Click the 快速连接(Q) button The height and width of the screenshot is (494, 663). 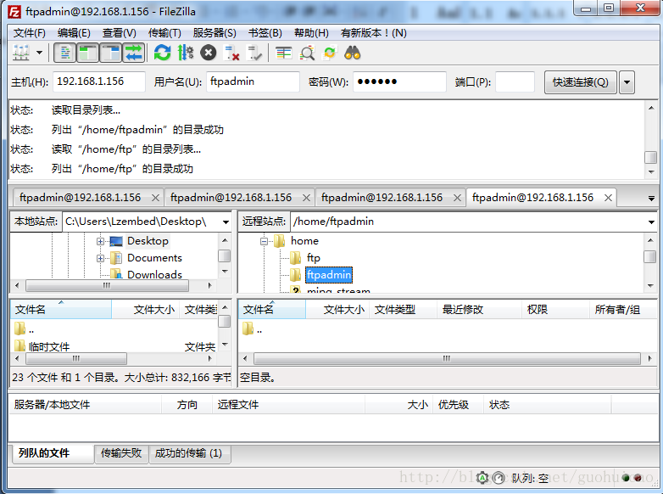[x=580, y=81]
